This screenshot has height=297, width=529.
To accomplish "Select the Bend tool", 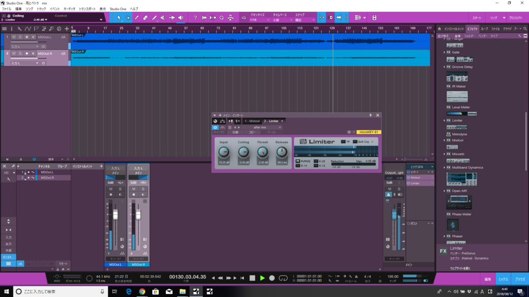I will coord(172,18).
